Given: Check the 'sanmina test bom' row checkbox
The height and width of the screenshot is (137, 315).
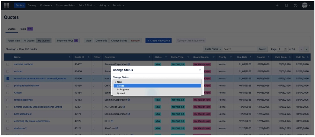Looking at the screenshot, I should (x=8, y=64).
